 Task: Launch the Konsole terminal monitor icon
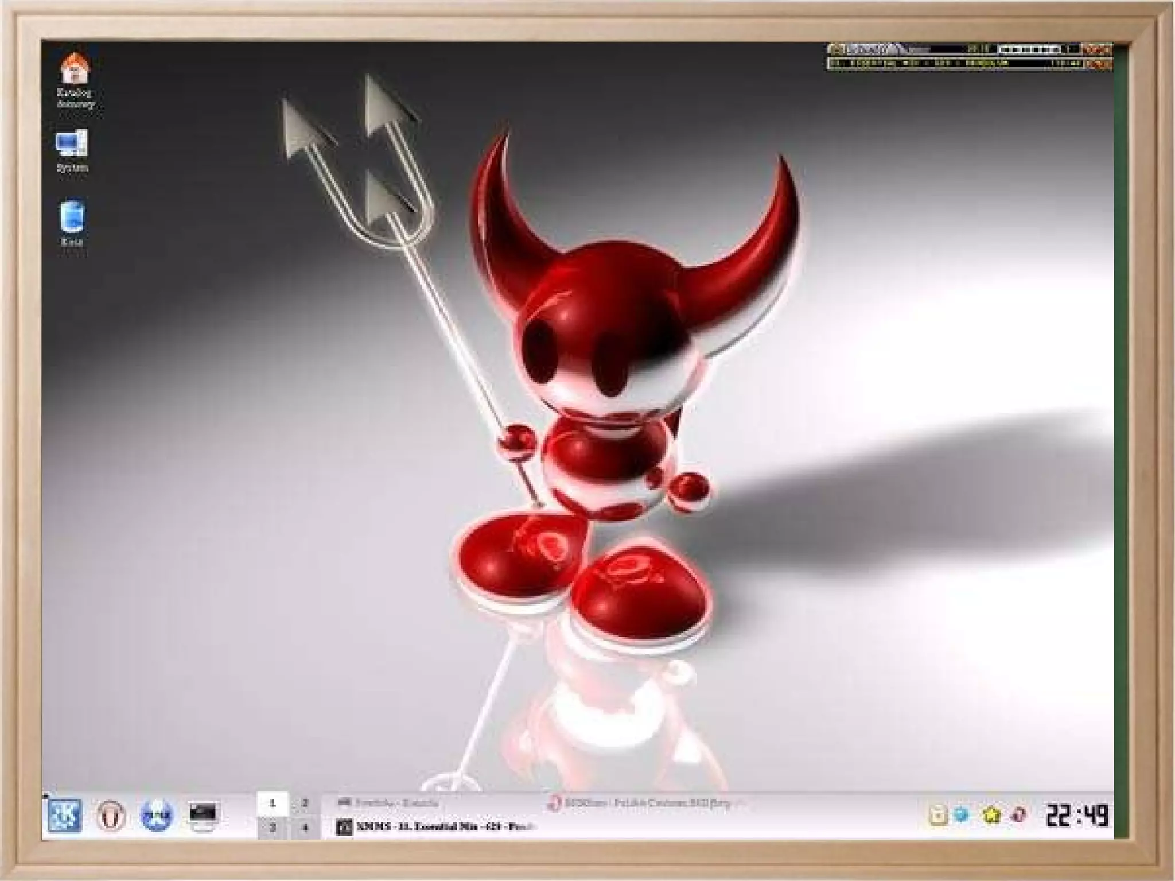[203, 814]
